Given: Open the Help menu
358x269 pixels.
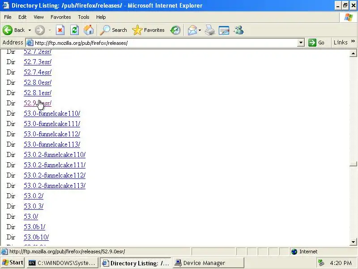Looking at the screenshot, I should pyautogui.click(x=101, y=17).
